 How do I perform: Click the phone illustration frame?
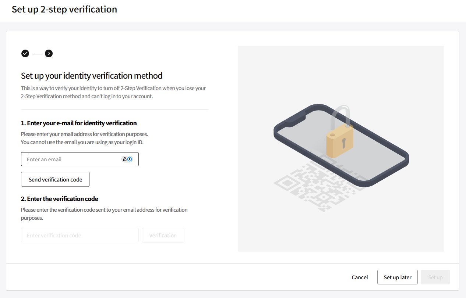pyautogui.click(x=341, y=145)
